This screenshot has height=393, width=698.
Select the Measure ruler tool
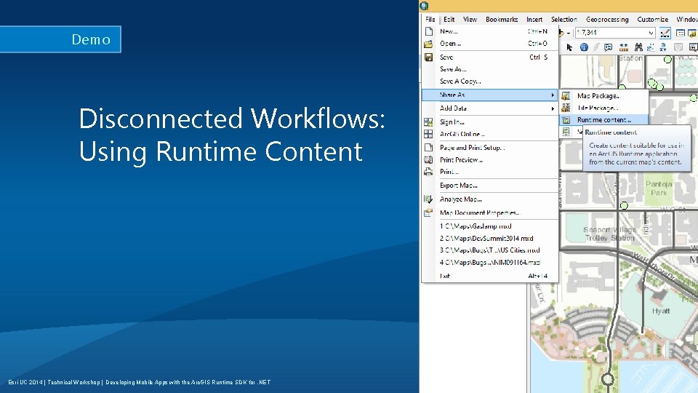click(624, 47)
